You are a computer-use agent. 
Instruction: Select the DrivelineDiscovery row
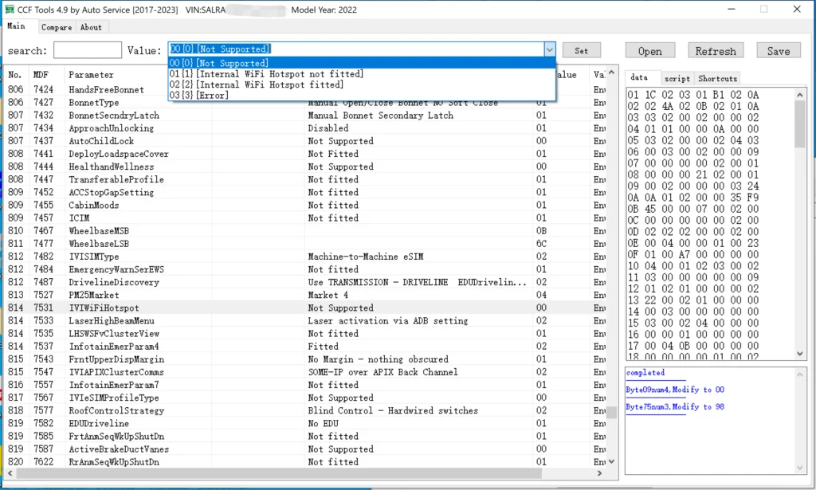pos(306,282)
